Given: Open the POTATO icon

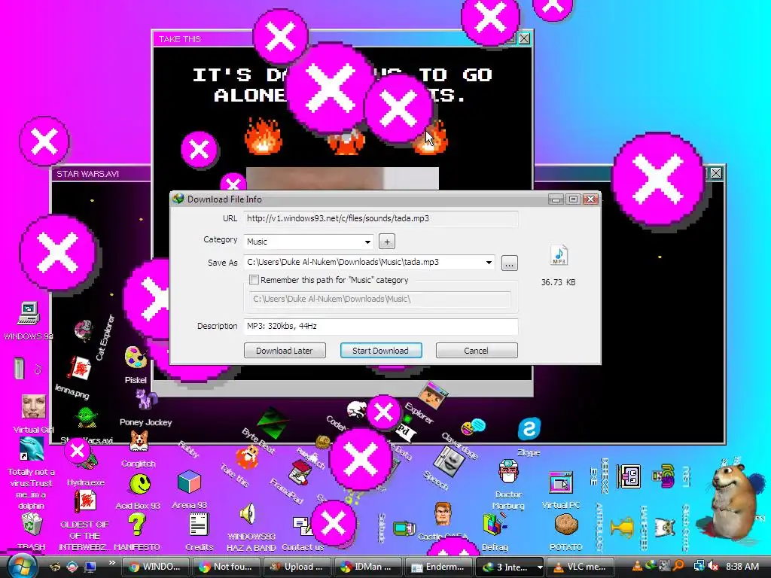Looking at the screenshot, I should [565, 524].
